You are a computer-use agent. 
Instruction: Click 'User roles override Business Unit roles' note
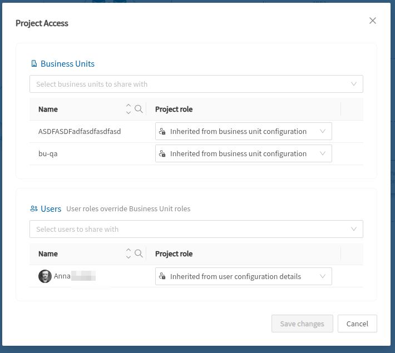(x=128, y=208)
